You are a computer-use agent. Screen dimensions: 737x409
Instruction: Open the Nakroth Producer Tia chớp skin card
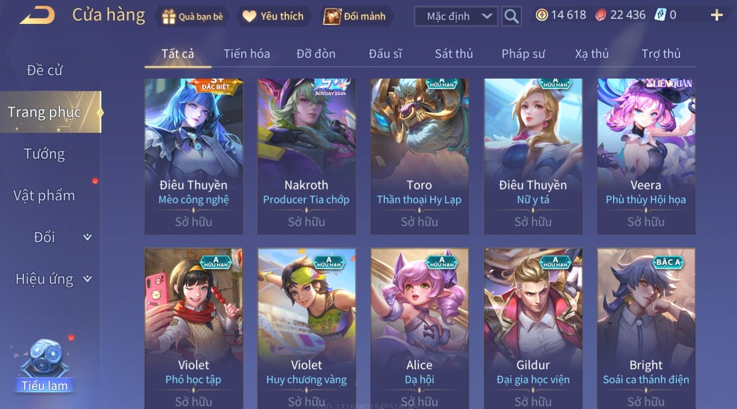[x=306, y=156]
